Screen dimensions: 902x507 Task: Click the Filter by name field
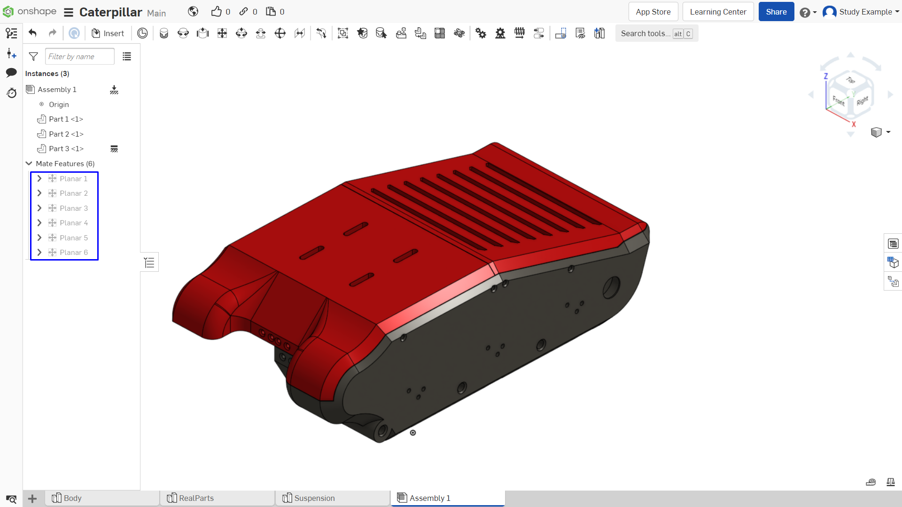(79, 57)
